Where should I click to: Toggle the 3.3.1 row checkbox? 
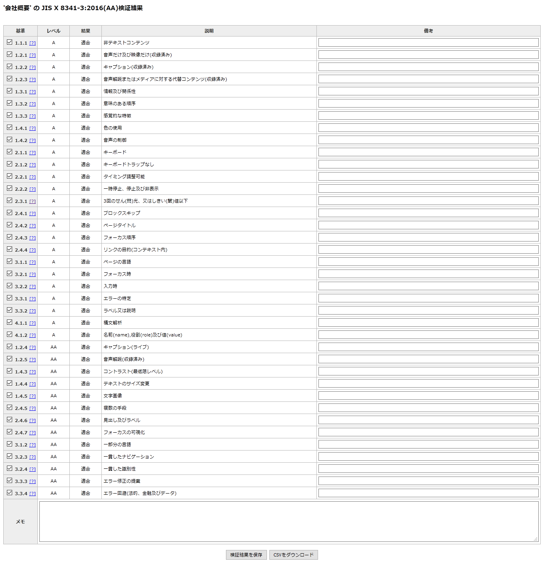[9, 298]
